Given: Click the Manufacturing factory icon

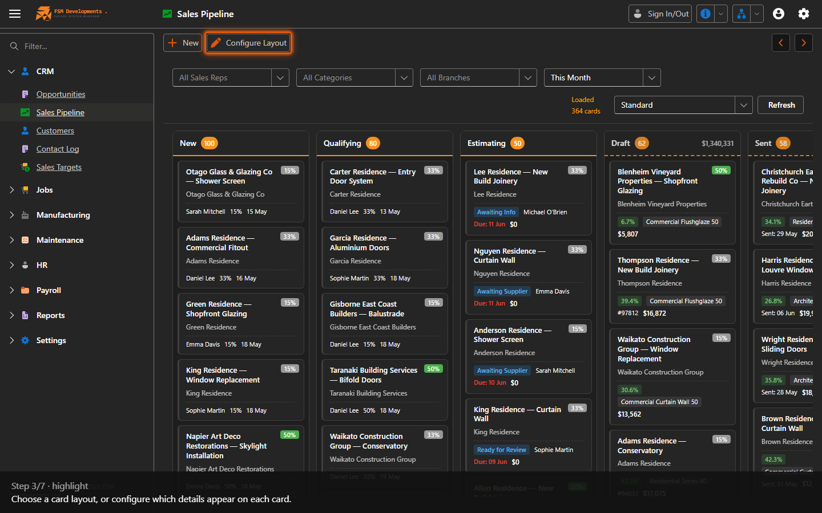Looking at the screenshot, I should click(x=25, y=215).
